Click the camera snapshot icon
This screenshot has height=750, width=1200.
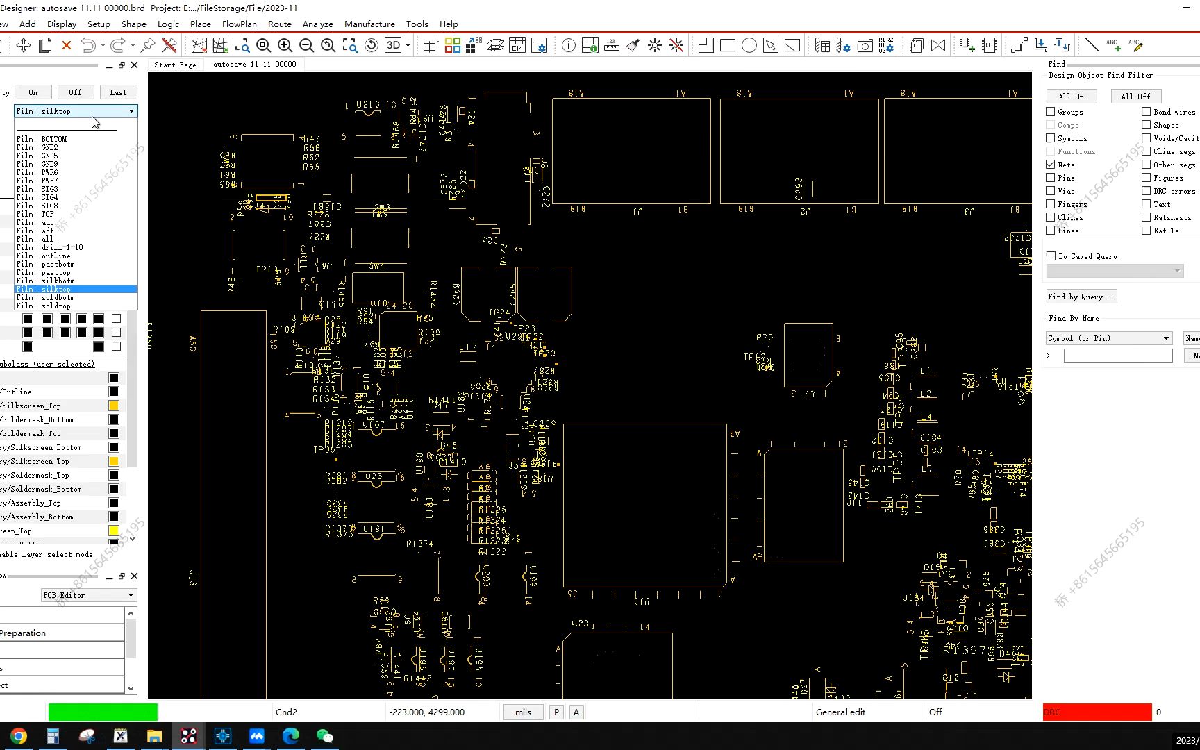tap(865, 46)
